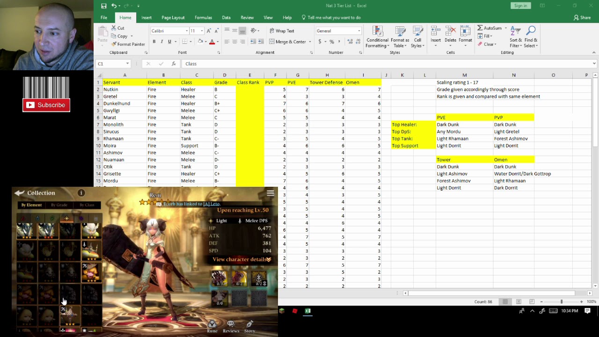Expand View character details
This screenshot has height=337, width=599.
click(242, 259)
